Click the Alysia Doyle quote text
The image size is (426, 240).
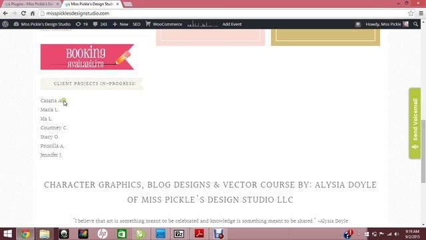coord(210,221)
